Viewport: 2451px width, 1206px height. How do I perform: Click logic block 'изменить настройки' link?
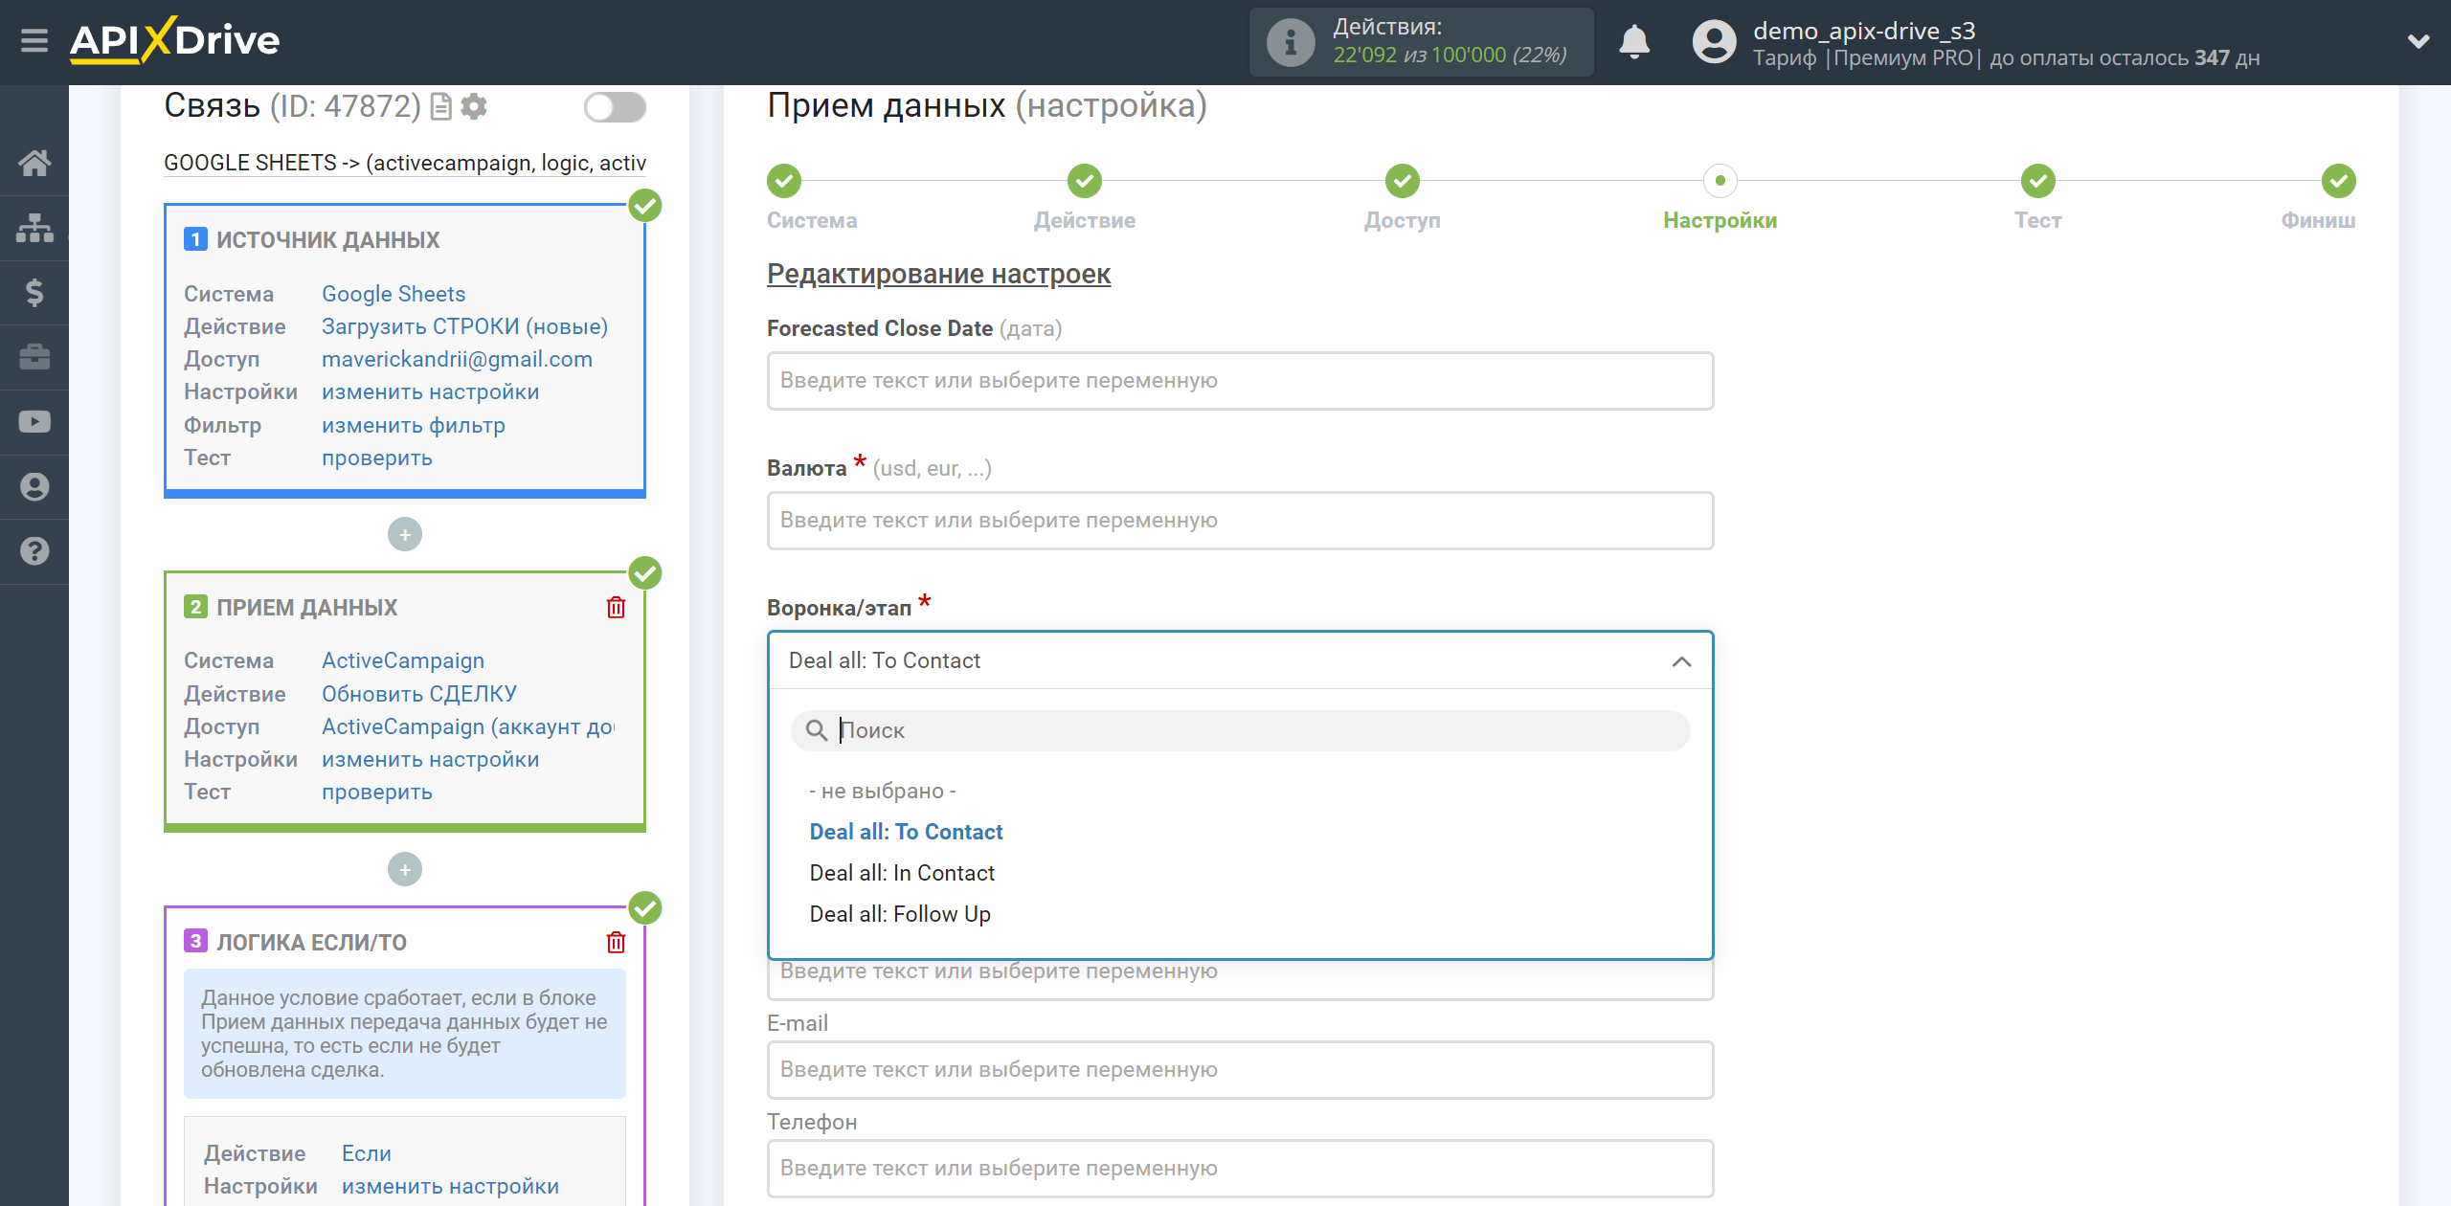click(x=450, y=1186)
